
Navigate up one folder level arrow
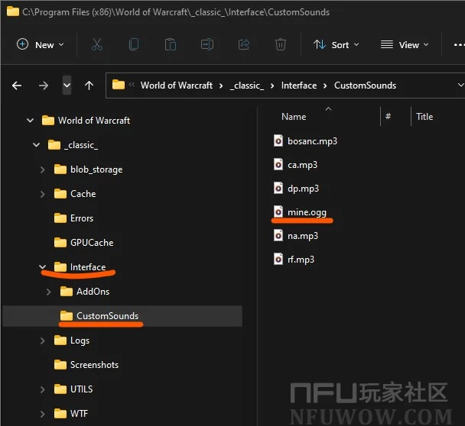pyautogui.click(x=89, y=86)
